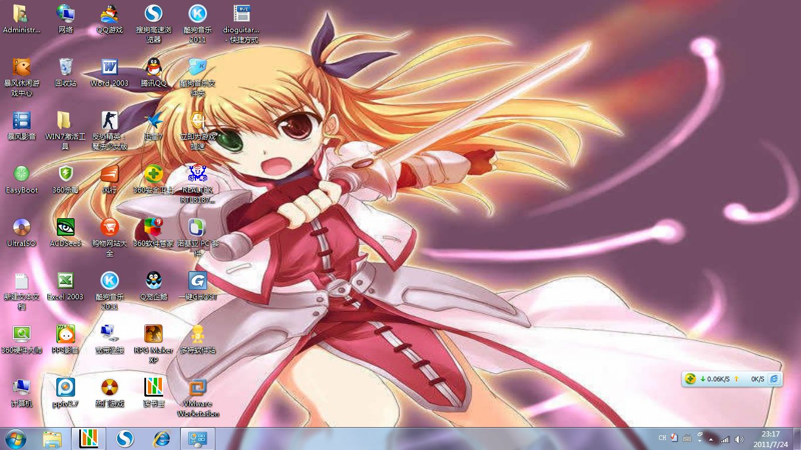Open the 网络 network icon

pos(66,19)
